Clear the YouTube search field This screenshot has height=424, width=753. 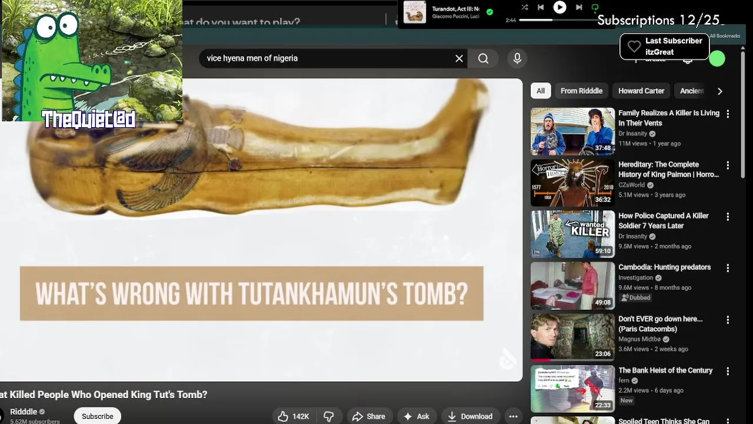(459, 58)
